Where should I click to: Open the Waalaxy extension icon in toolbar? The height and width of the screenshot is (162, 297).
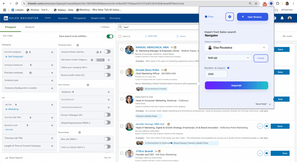point(271,3)
